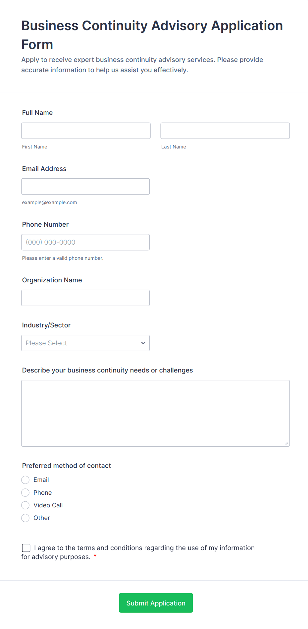
Task: Click the Full Name field label
Action: pos(37,113)
